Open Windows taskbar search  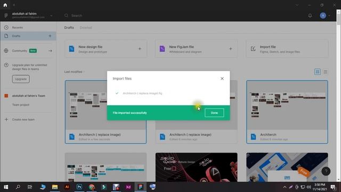point(18,187)
